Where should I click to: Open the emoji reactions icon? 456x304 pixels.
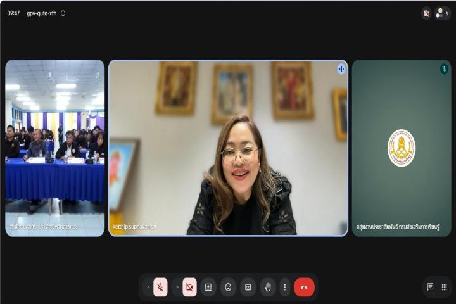click(x=228, y=287)
